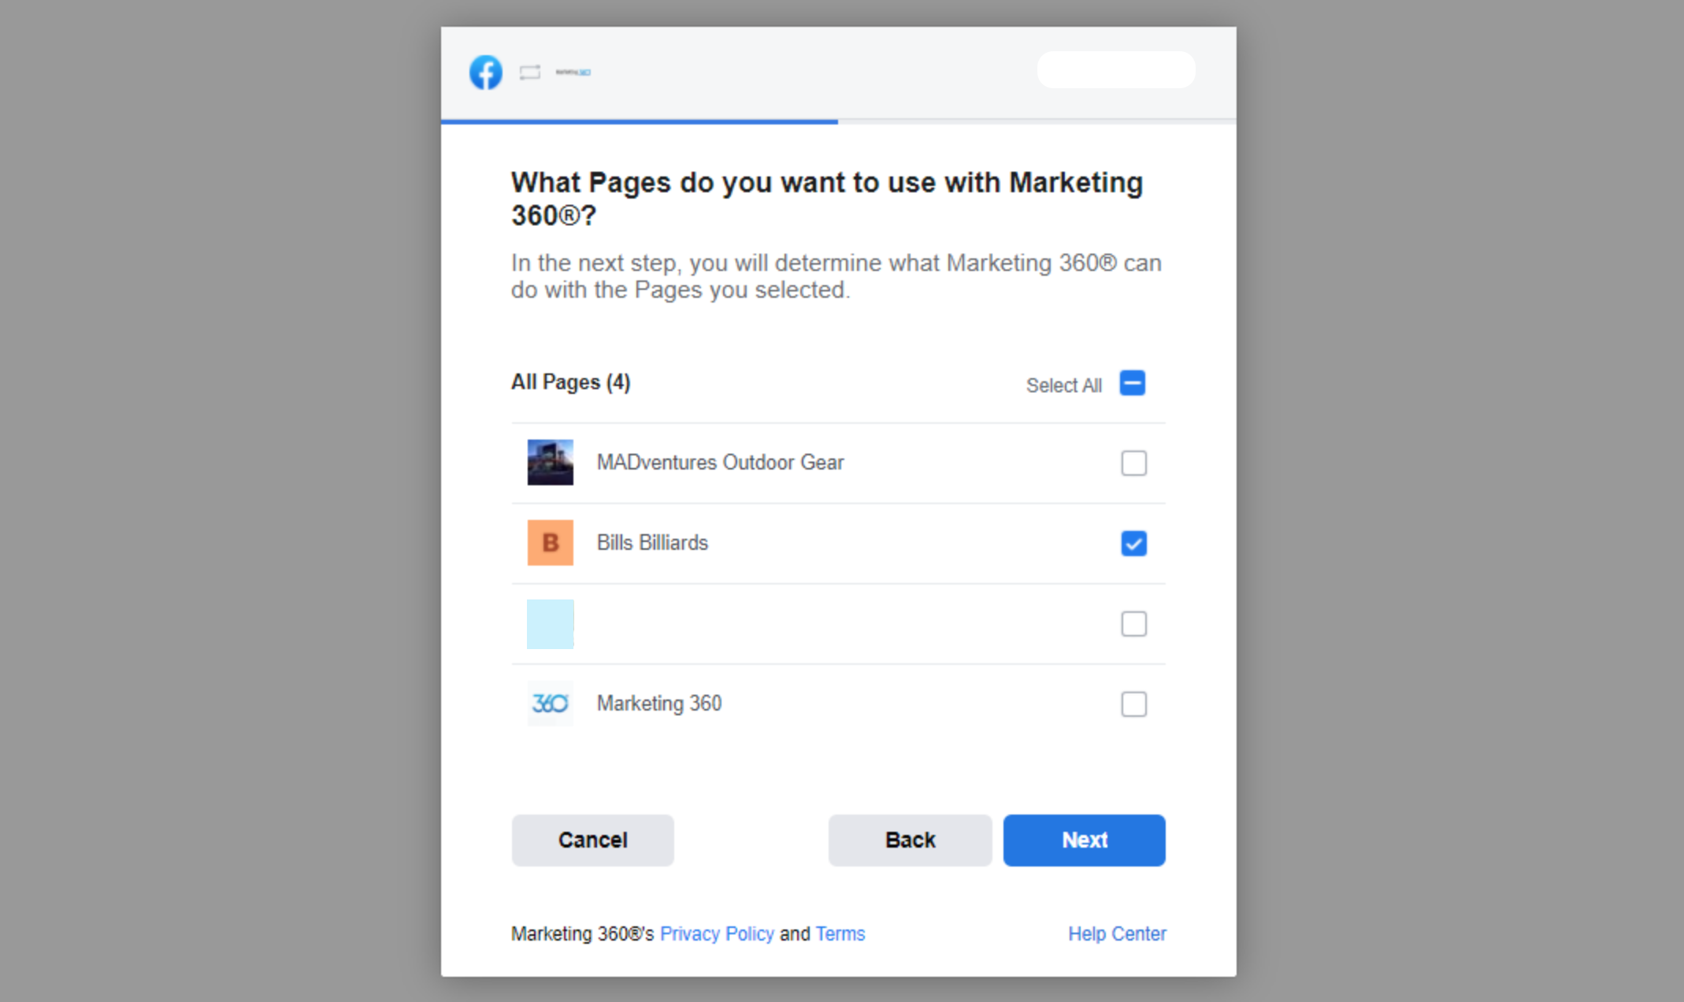Toggle the Select All checkbox
The width and height of the screenshot is (1684, 1002).
pos(1133,384)
